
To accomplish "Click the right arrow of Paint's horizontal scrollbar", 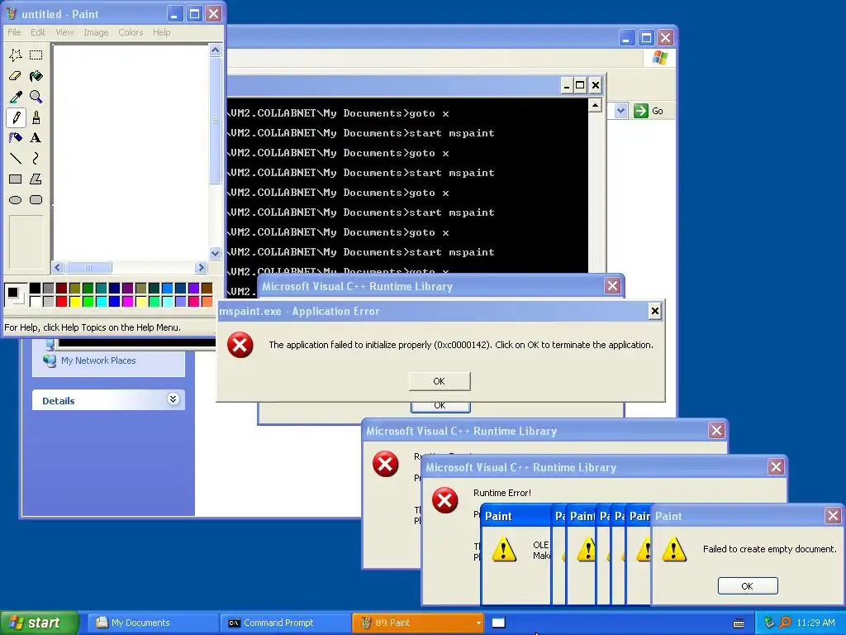I will pyautogui.click(x=201, y=267).
